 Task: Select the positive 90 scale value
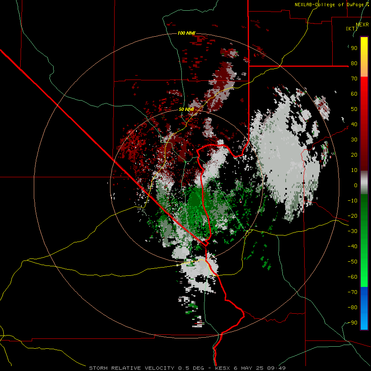point(354,48)
